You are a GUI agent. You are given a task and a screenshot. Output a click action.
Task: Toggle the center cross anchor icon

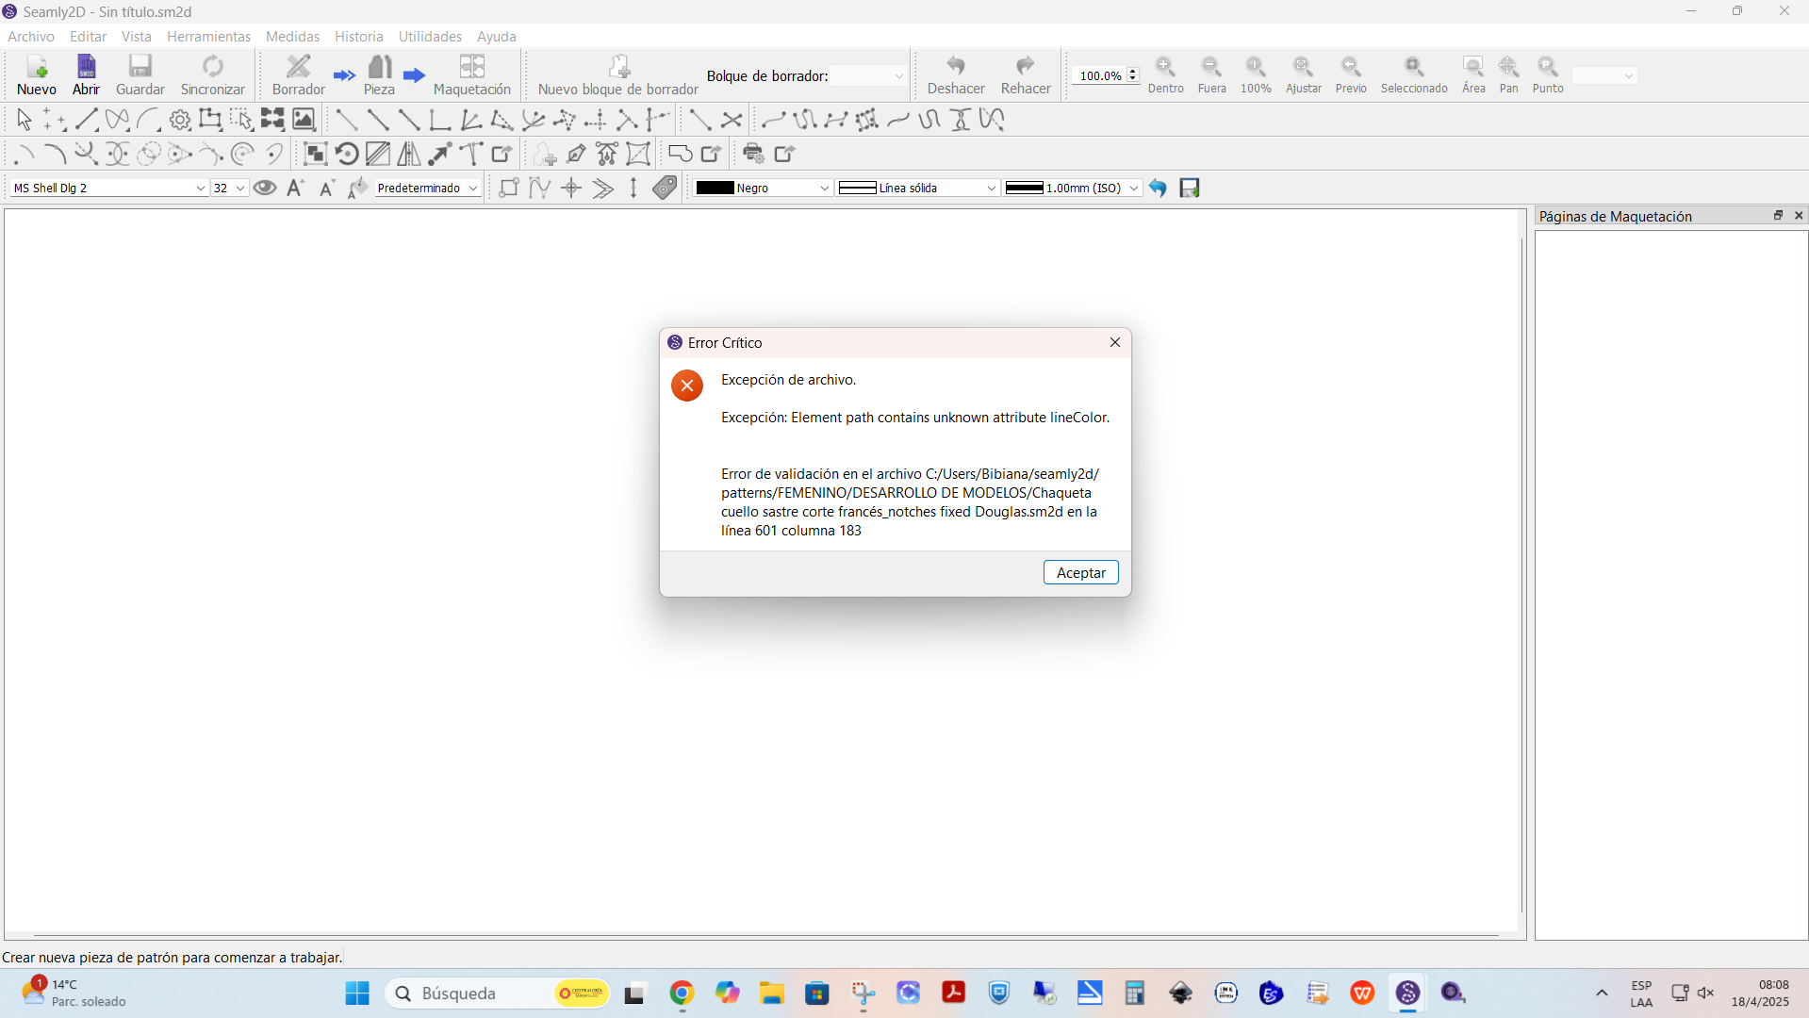571,188
